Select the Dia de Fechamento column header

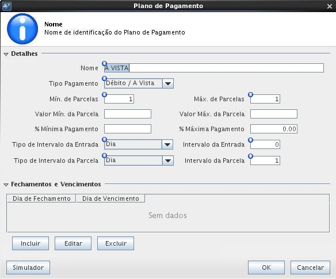[x=41, y=198]
